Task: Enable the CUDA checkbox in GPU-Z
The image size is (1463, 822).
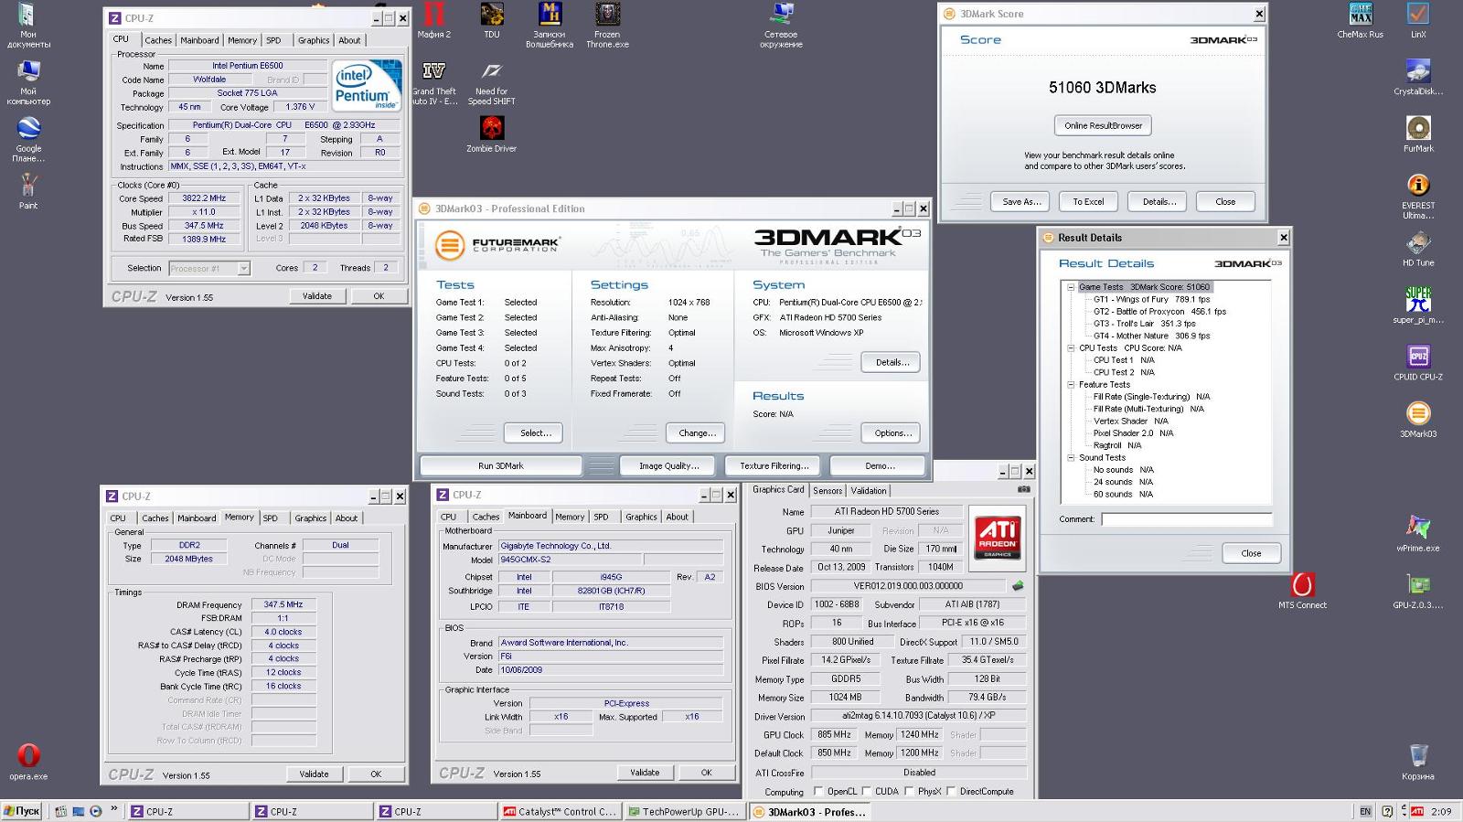Action: pos(866,791)
